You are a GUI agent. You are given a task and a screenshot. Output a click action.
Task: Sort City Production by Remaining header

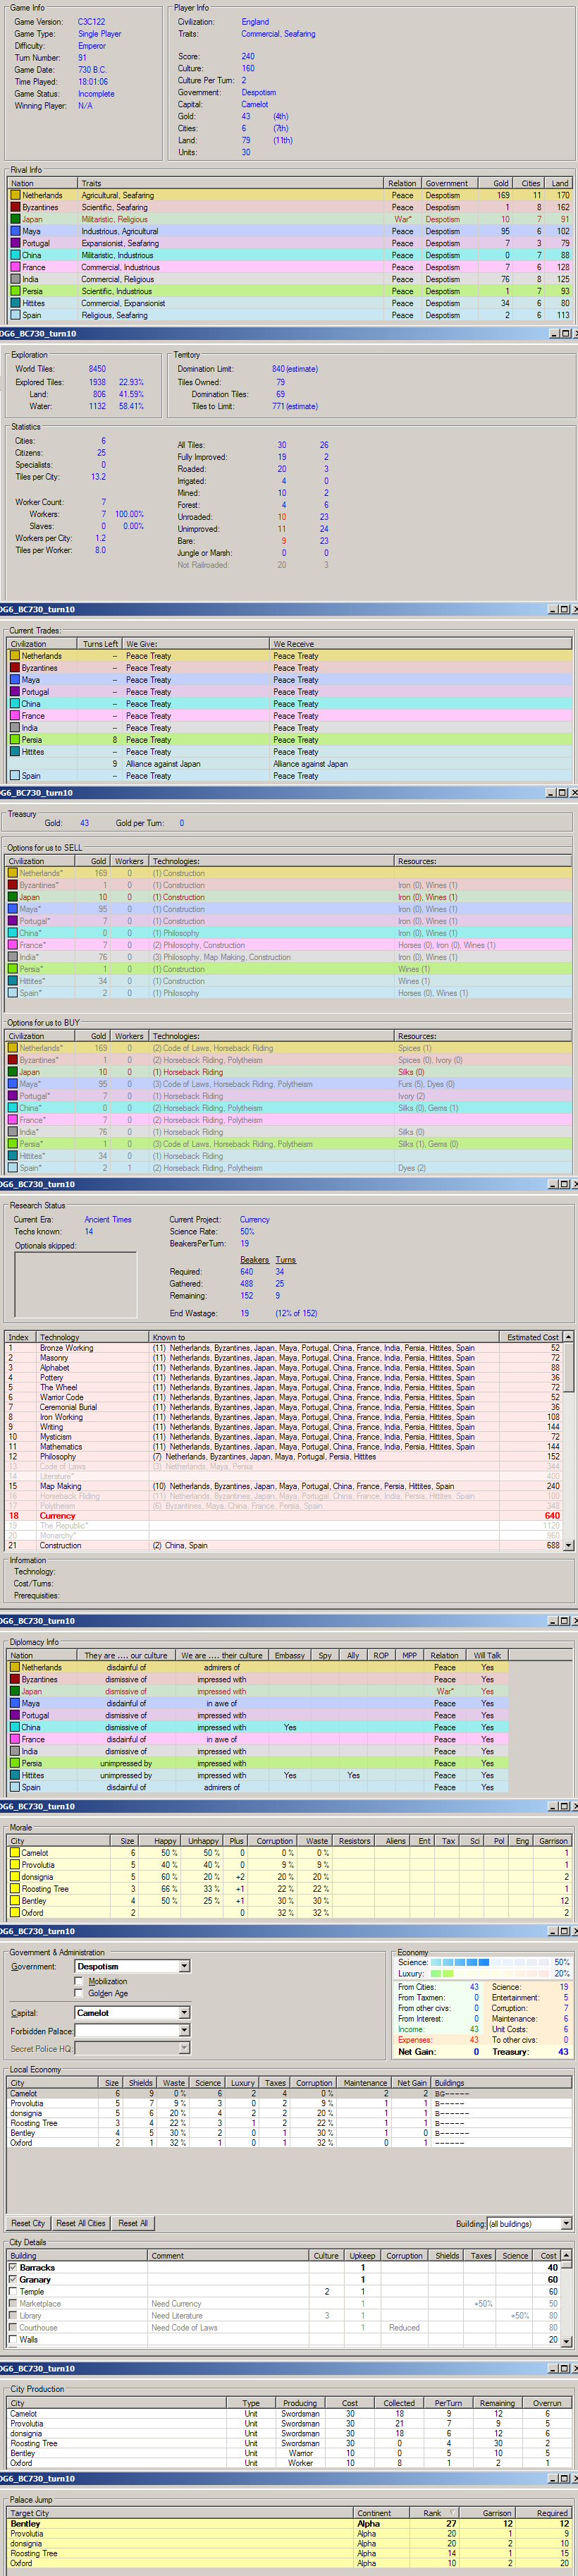click(497, 2404)
